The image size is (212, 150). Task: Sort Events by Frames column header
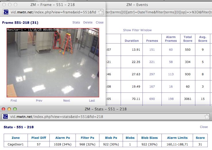(x=152, y=41)
